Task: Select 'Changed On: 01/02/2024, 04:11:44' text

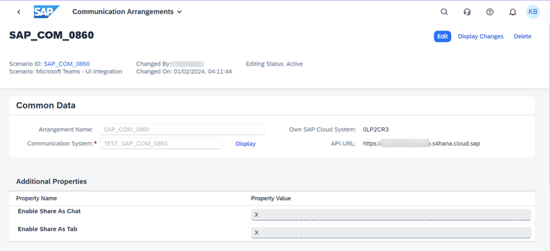Action: tap(184, 72)
